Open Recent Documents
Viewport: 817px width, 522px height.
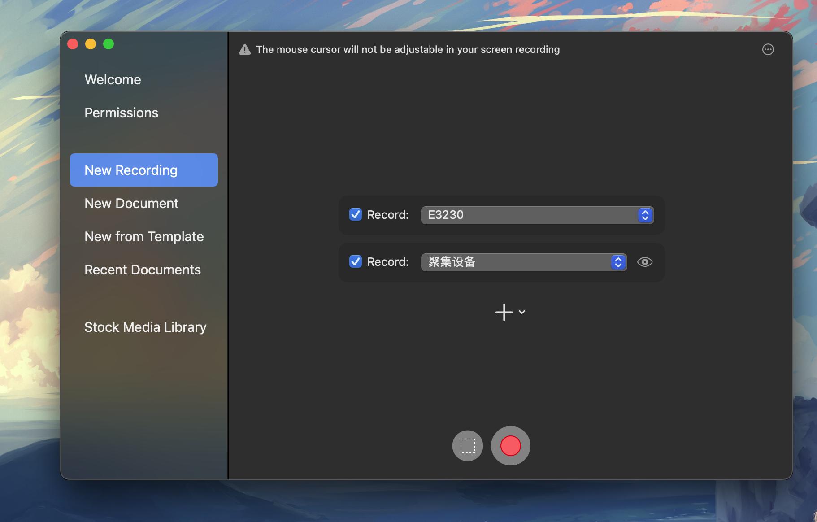tap(142, 270)
